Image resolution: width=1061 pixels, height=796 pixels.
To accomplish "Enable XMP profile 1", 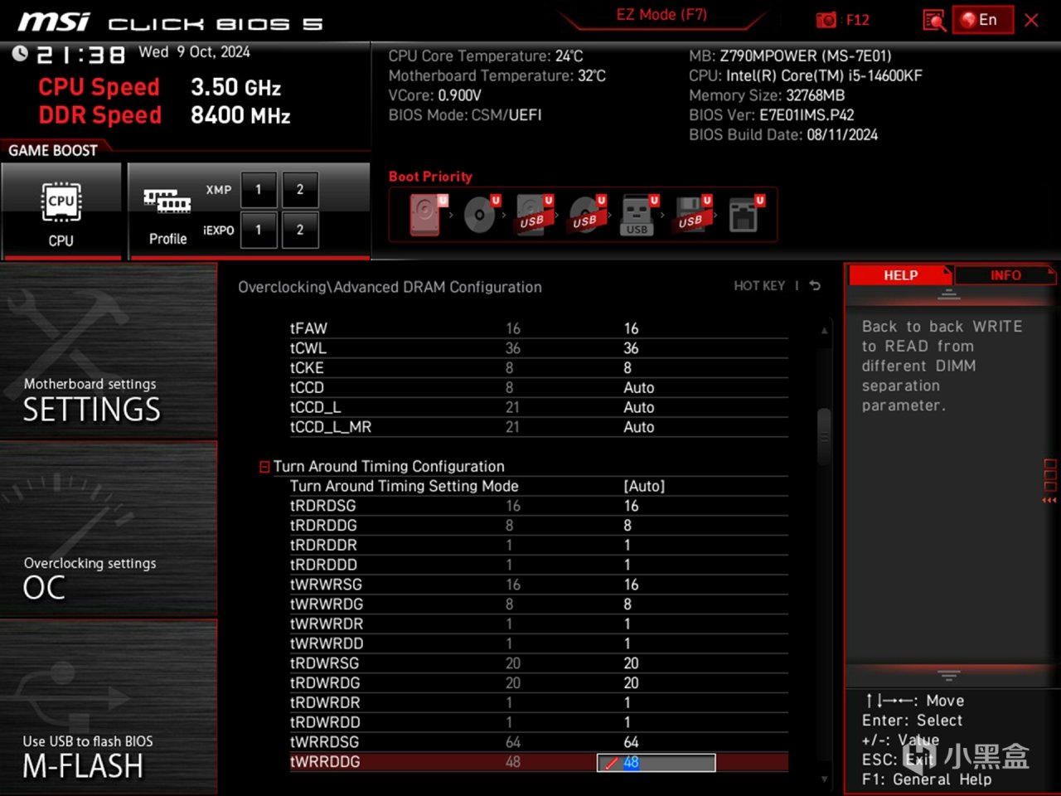I will coord(259,190).
